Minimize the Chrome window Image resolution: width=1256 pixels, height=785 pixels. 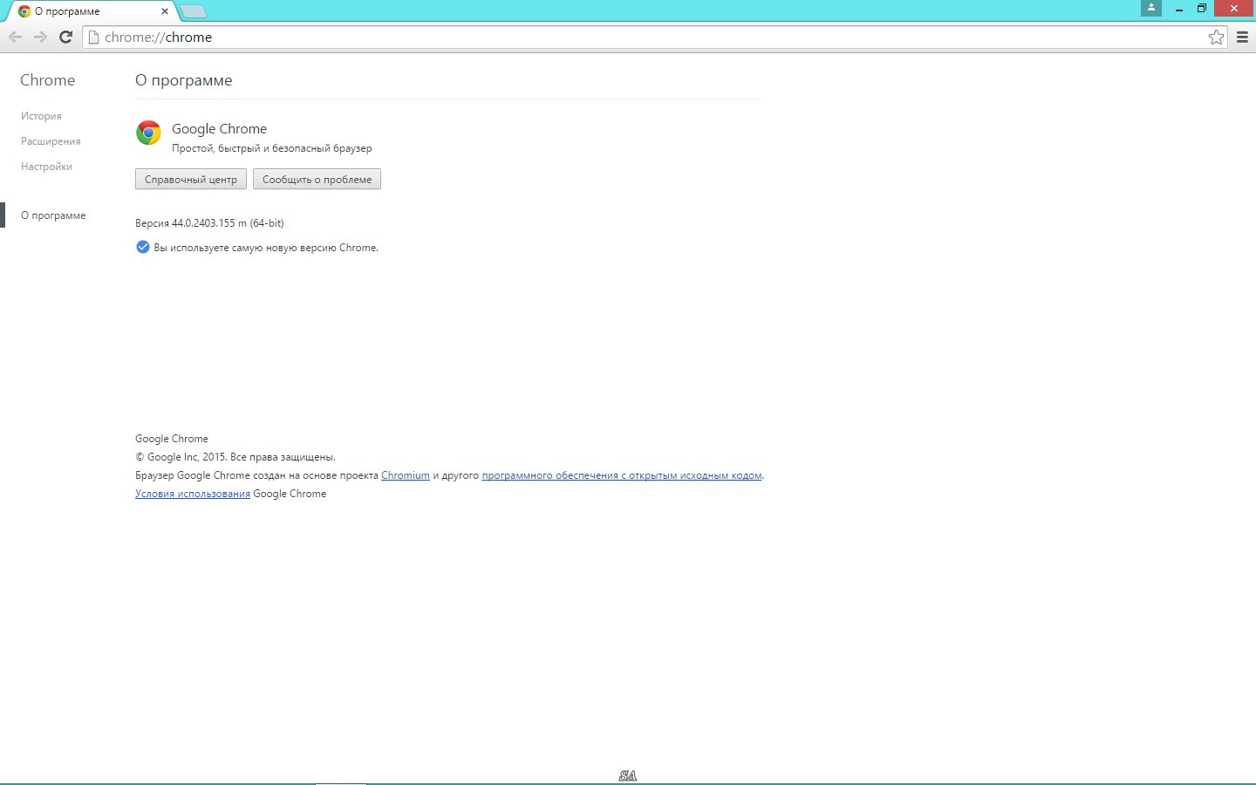click(x=1179, y=9)
